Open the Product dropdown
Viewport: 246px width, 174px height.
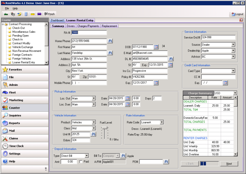coord(94,122)
